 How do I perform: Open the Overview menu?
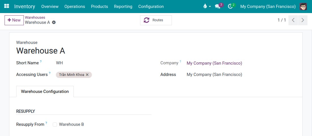pyautogui.click(x=50, y=7)
